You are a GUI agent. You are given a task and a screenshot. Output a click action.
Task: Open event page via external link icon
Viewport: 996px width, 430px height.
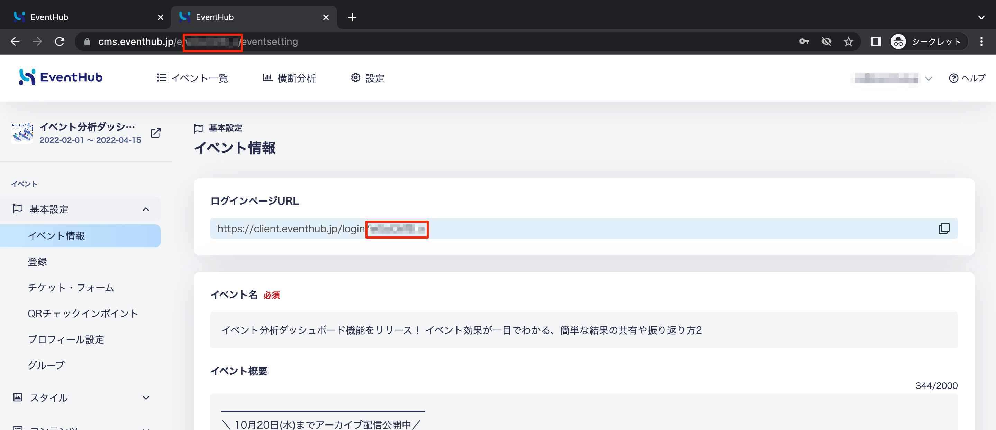pos(155,132)
